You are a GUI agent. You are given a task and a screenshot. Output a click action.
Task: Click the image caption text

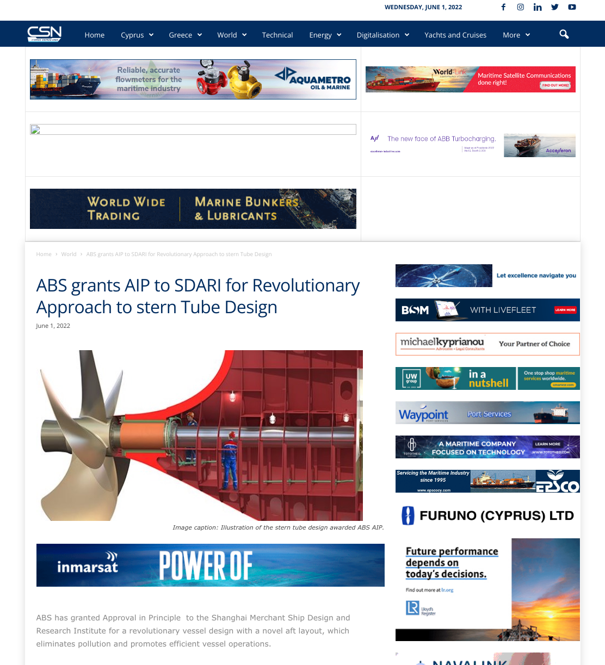pyautogui.click(x=278, y=527)
